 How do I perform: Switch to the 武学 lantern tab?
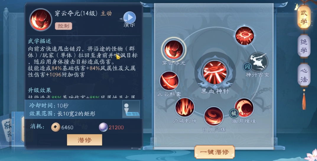pos(304,17)
